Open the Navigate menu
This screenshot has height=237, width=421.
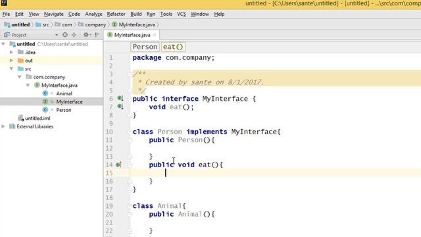(x=53, y=14)
